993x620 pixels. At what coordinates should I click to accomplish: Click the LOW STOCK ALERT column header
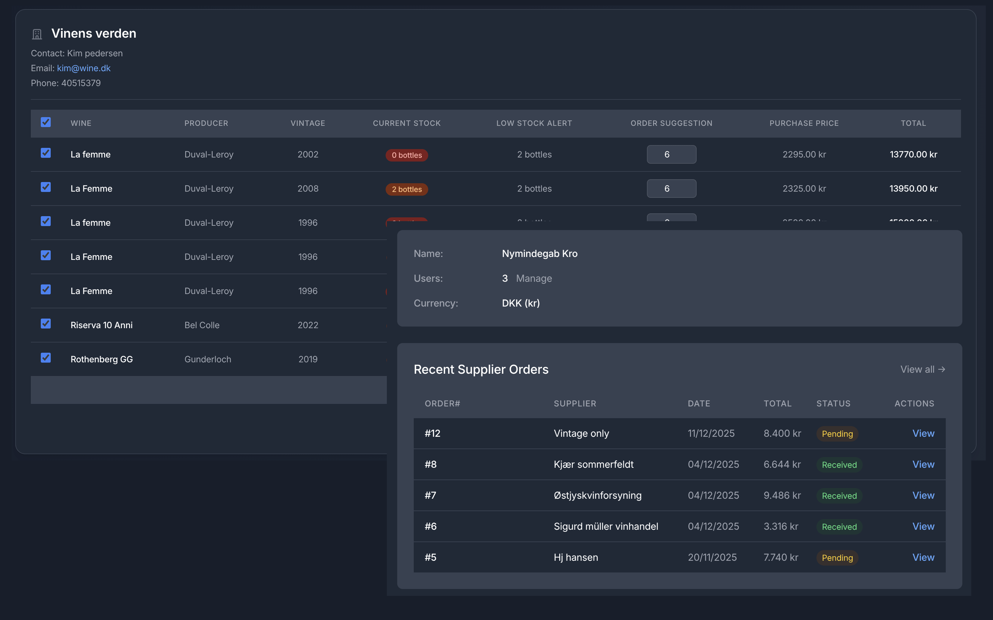click(x=534, y=123)
